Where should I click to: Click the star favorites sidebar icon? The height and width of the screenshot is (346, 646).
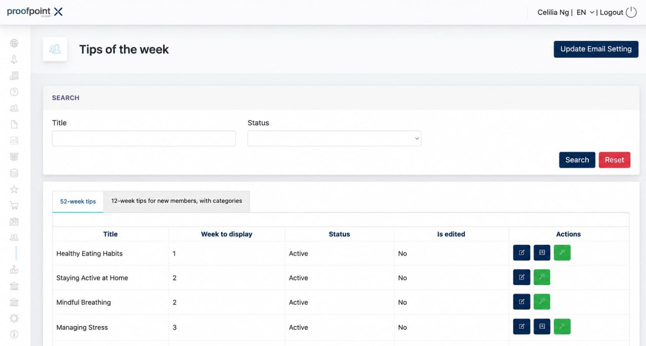(14, 189)
